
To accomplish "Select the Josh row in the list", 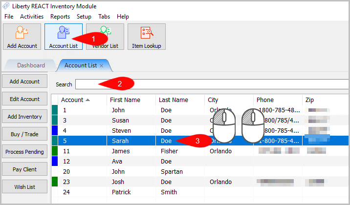I will point(200,182).
